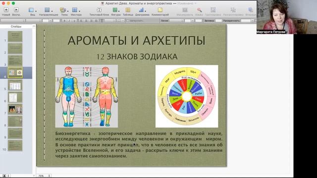Open the font family dropdown in format bar

pyautogui.click(x=12, y=21)
